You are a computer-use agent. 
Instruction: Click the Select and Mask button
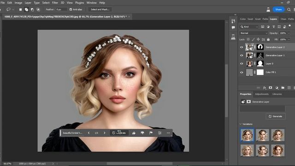pos(100,9)
